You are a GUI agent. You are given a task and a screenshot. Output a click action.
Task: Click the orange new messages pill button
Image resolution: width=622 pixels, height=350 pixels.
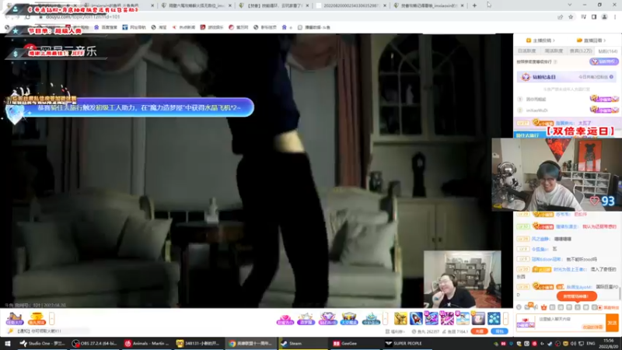(x=576, y=296)
